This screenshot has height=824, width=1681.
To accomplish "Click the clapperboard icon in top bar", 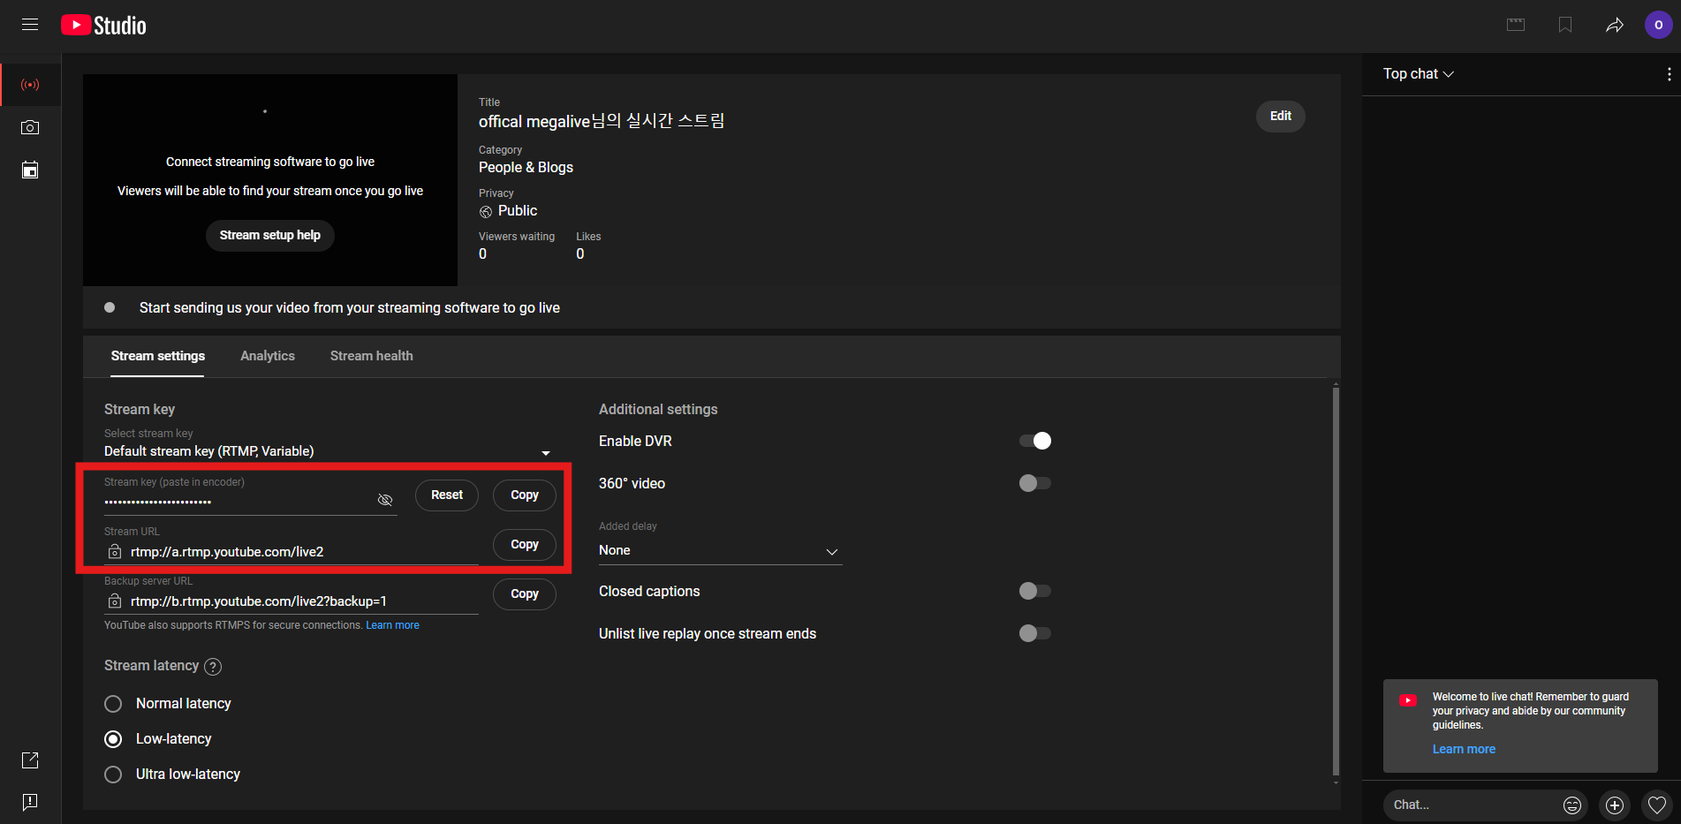I will pos(1516,25).
